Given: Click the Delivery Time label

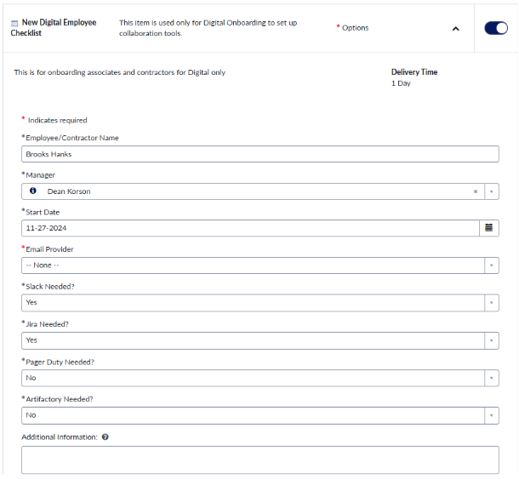Looking at the screenshot, I should pos(414,72).
